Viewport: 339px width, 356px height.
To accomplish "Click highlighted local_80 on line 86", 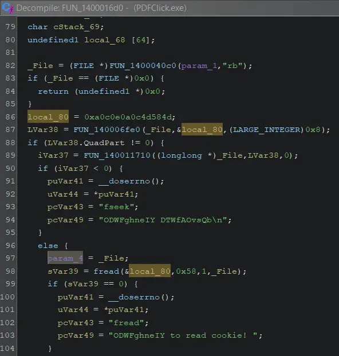I will coord(48,117).
